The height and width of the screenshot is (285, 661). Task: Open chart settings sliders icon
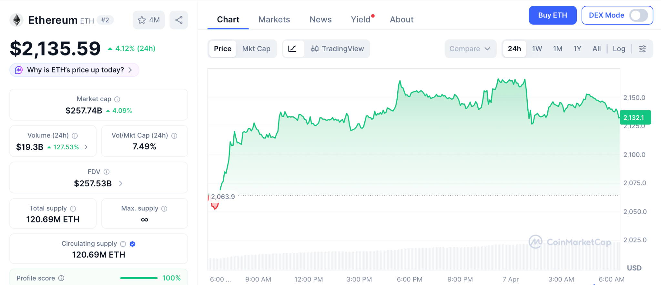tap(642, 49)
